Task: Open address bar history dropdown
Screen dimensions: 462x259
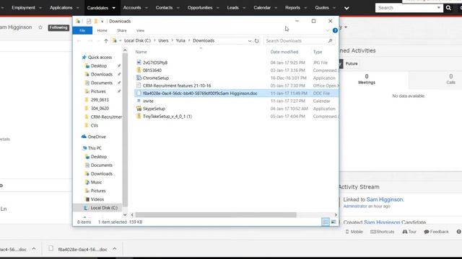Action: 250,41
